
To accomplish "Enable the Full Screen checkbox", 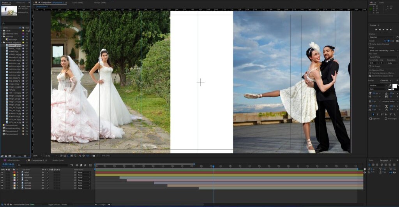I will tap(370, 66).
